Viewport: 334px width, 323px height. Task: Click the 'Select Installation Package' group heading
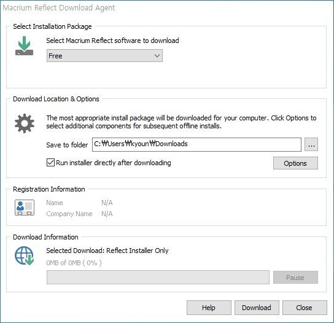(x=52, y=26)
